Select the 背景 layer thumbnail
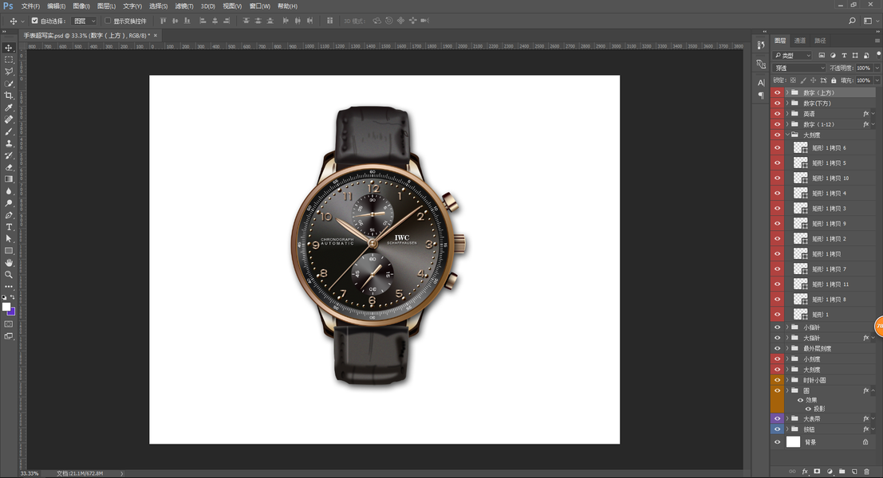The width and height of the screenshot is (883, 478). 793,442
